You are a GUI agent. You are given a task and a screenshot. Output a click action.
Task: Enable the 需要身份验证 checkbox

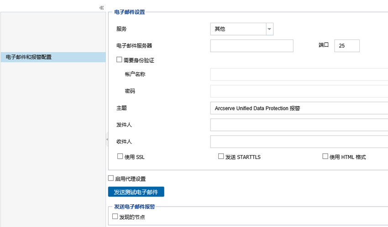pos(120,59)
